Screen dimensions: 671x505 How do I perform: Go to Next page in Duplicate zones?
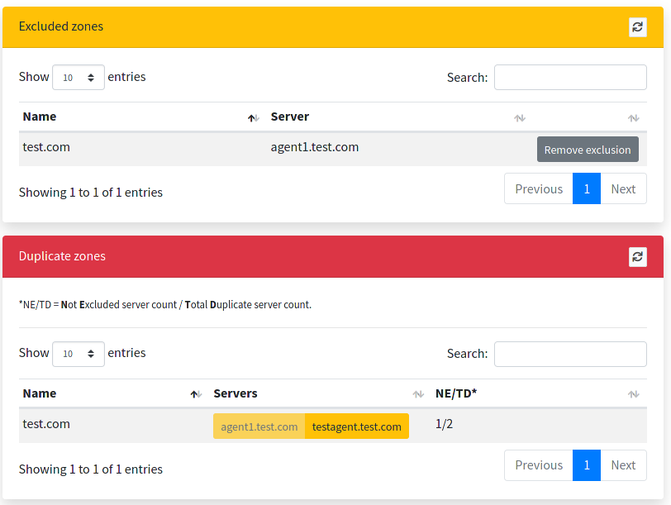[x=623, y=465]
